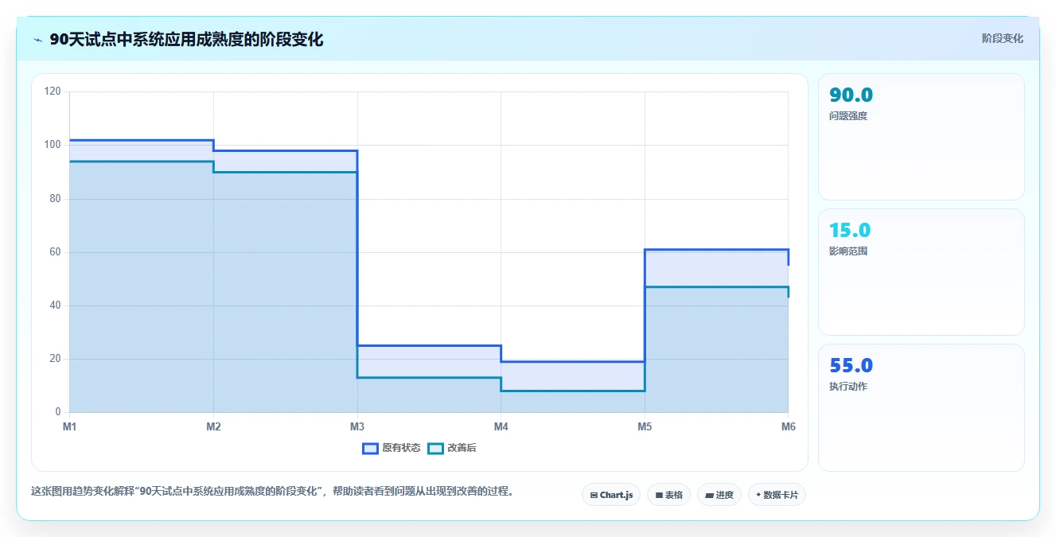The height and width of the screenshot is (537, 1056).
Task: Select the 55.0 执行动作 card
Action: [922, 407]
